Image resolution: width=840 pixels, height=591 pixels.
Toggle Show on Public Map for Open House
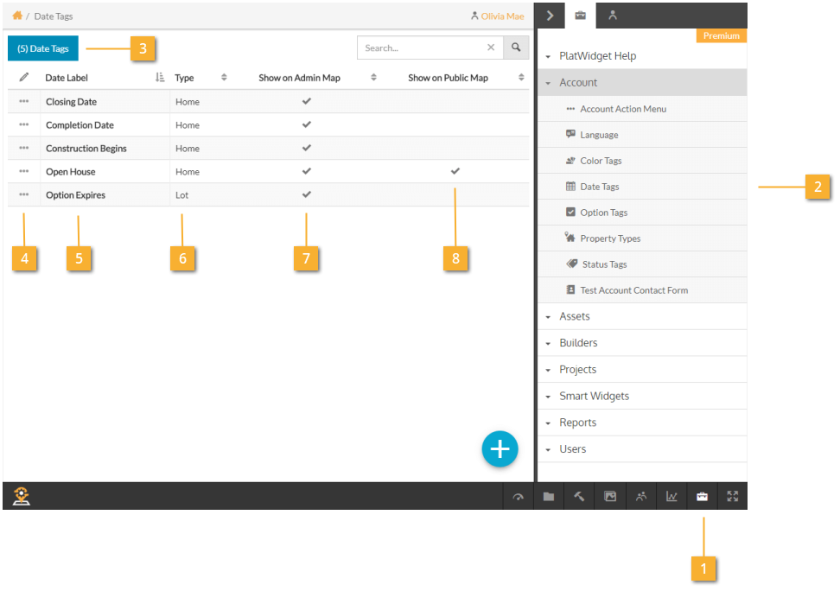455,171
